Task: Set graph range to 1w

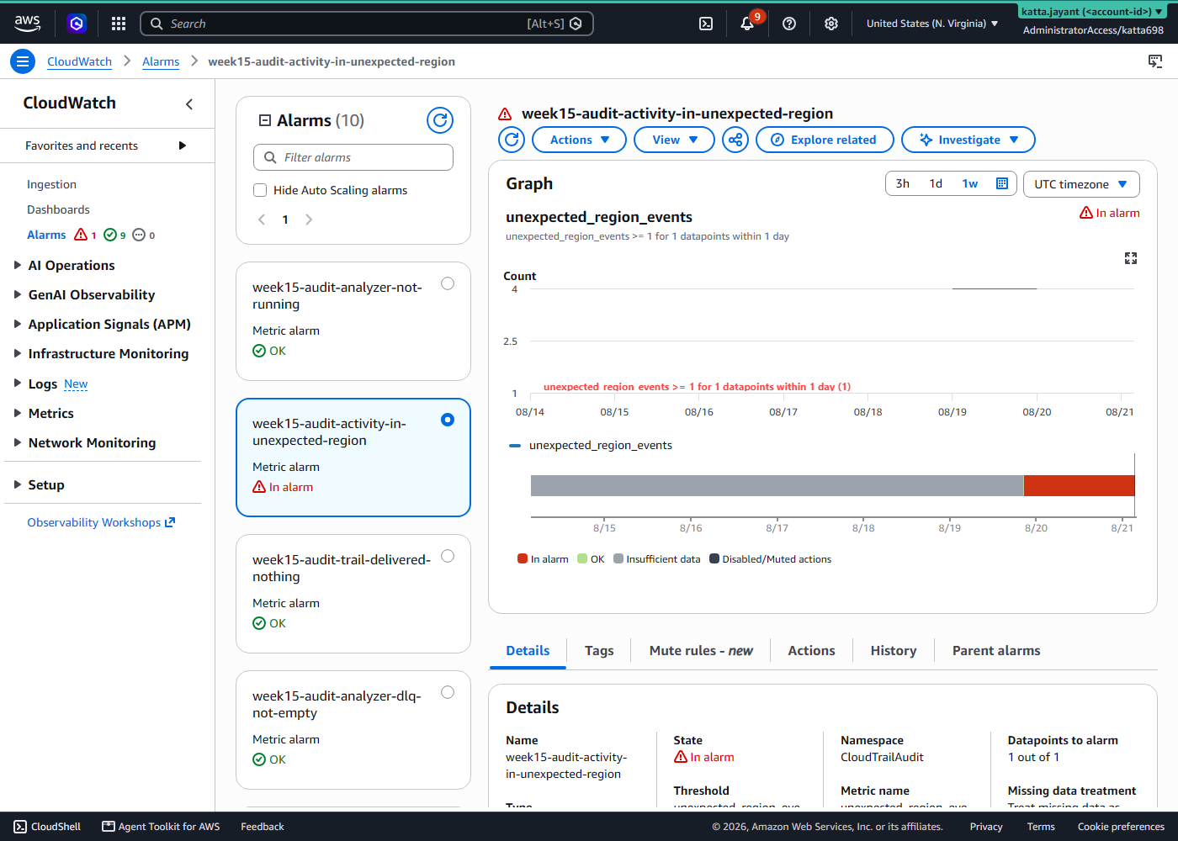Action: pyautogui.click(x=970, y=183)
